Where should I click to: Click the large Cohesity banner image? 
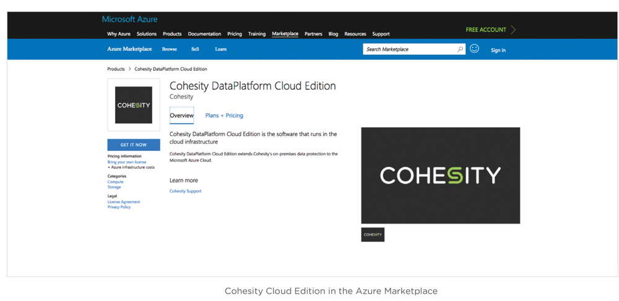point(440,176)
